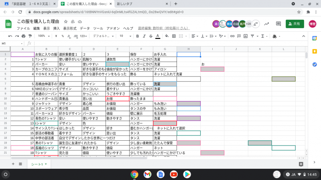Screen dimensions: 321x180
Task: Apply the paint format tool
Action: point(30,36)
